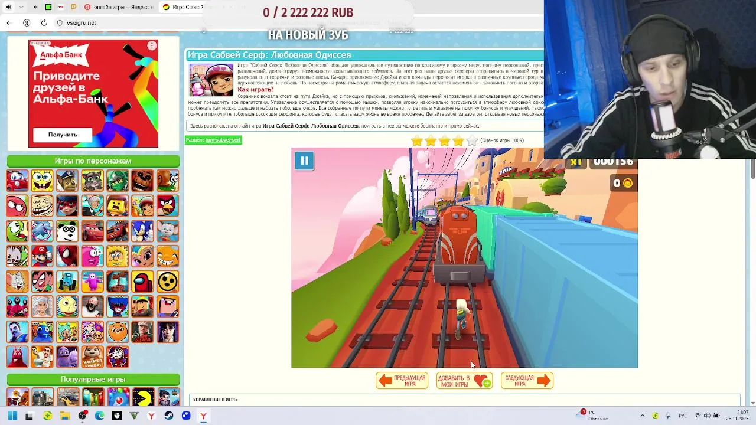Switch to the 'онлайн игры — Яндекс' tab
The width and height of the screenshot is (756, 425).
(x=119, y=7)
